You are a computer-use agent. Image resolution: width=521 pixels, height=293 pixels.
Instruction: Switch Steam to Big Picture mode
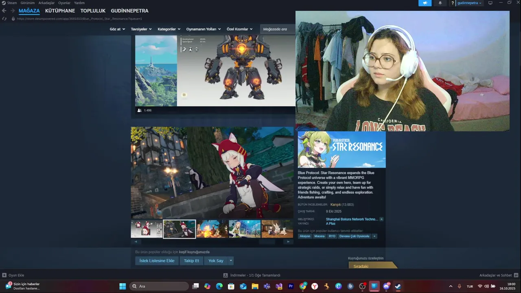click(x=490, y=3)
